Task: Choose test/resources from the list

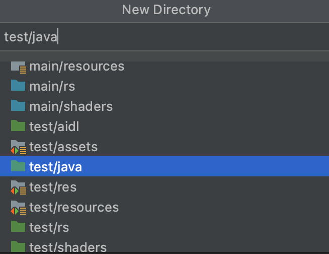Action: pos(74,207)
